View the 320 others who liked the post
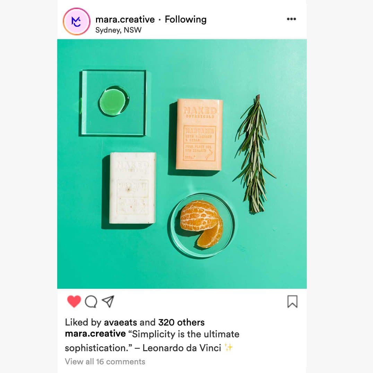373x373 pixels. pos(181,322)
